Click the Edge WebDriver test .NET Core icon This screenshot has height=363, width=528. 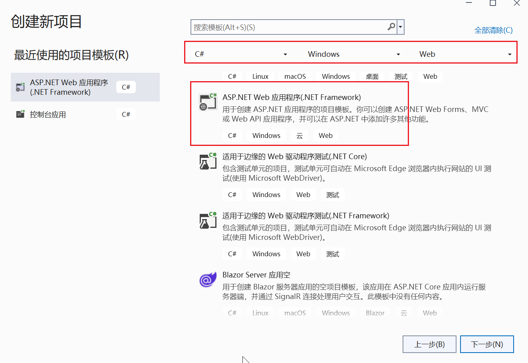click(208, 161)
